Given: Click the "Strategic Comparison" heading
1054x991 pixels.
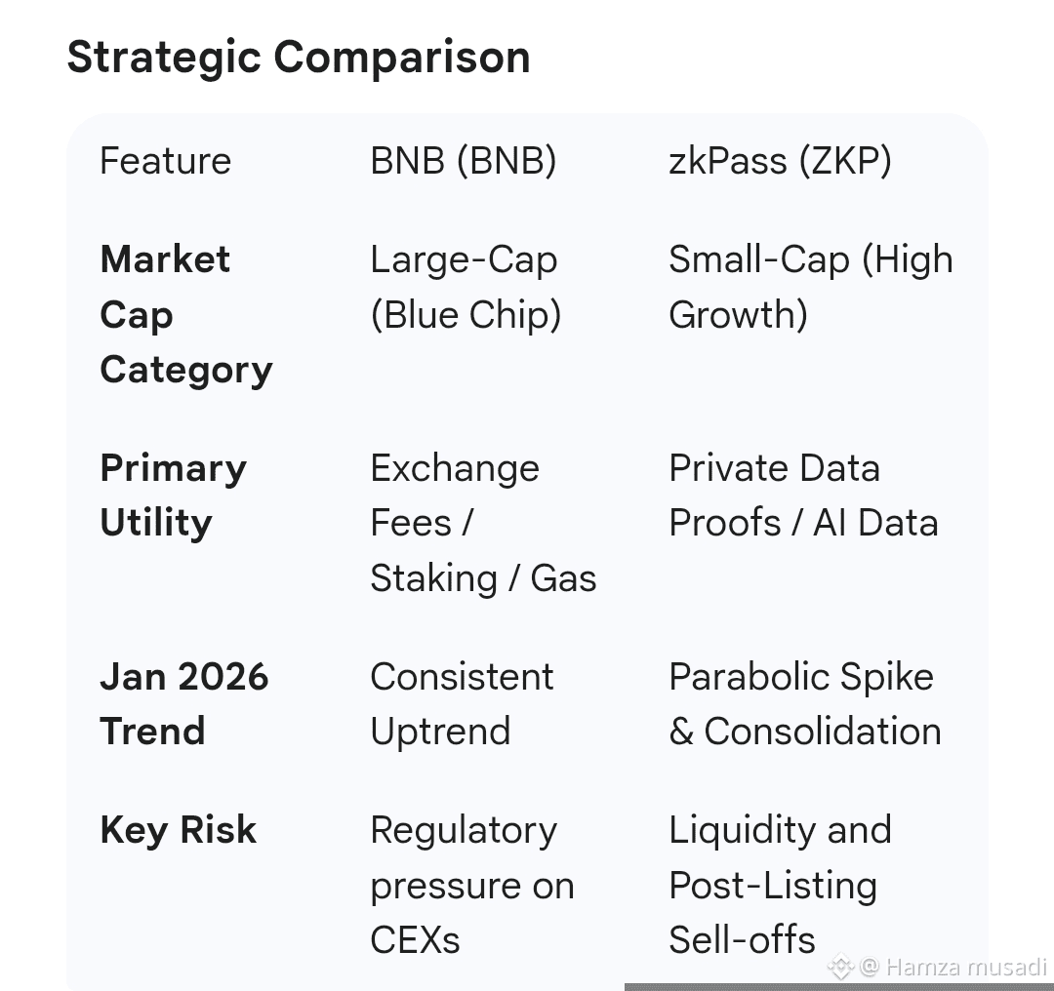Looking at the screenshot, I should (x=299, y=57).
